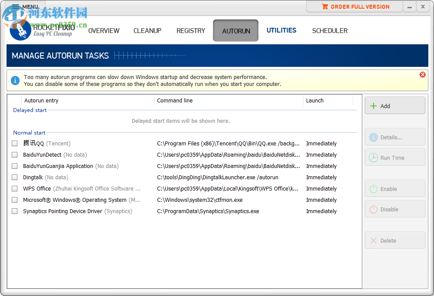Click the Run Time clock icon
The height and width of the screenshot is (296, 434).
[374, 158]
